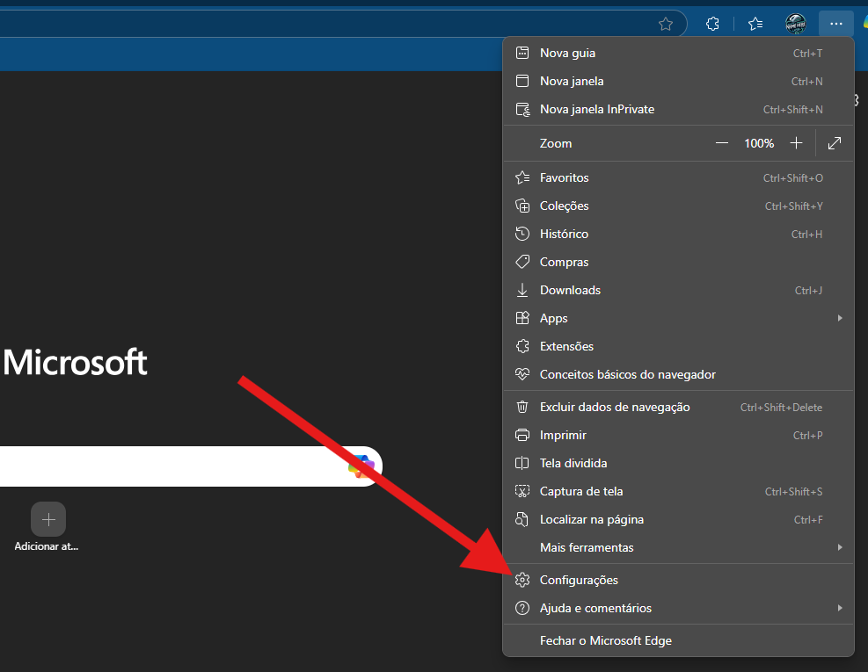Click the plus tile to add shortcut
The height and width of the screenshot is (672, 868).
pyautogui.click(x=48, y=519)
